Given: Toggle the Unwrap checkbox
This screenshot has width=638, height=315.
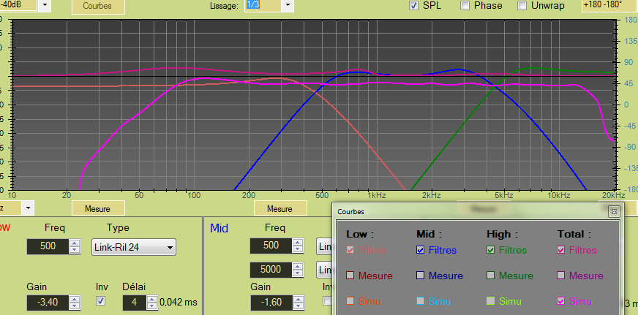Looking at the screenshot, I should pyautogui.click(x=522, y=6).
